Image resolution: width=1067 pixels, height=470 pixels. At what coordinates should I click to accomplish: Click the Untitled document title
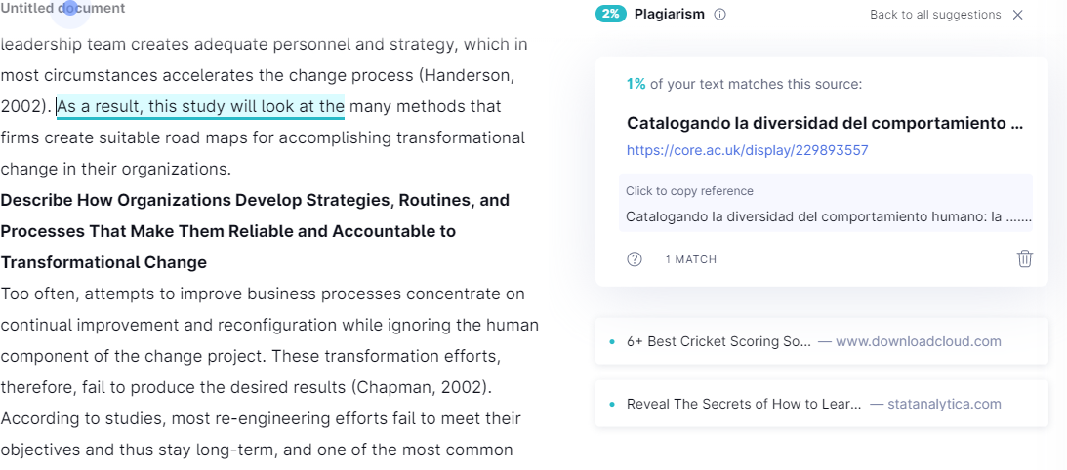tap(62, 8)
